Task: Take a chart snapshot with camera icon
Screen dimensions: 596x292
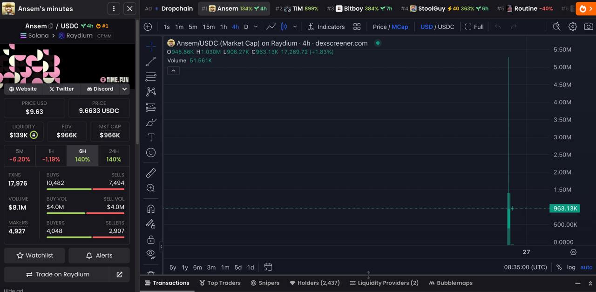Action: tap(589, 27)
